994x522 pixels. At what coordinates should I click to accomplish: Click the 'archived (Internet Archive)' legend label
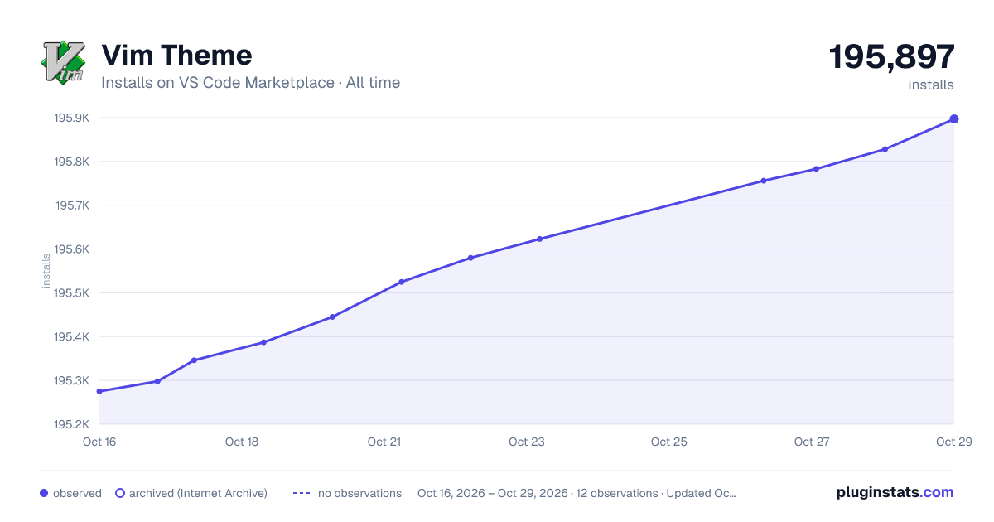click(x=198, y=493)
